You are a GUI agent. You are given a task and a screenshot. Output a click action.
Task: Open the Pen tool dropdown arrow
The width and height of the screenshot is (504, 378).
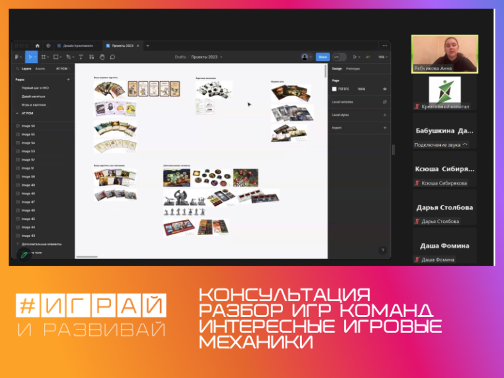coord(73,57)
